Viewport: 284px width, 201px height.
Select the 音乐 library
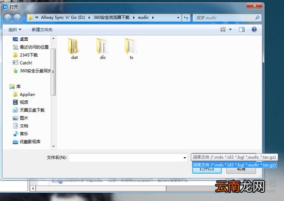tap(21, 134)
